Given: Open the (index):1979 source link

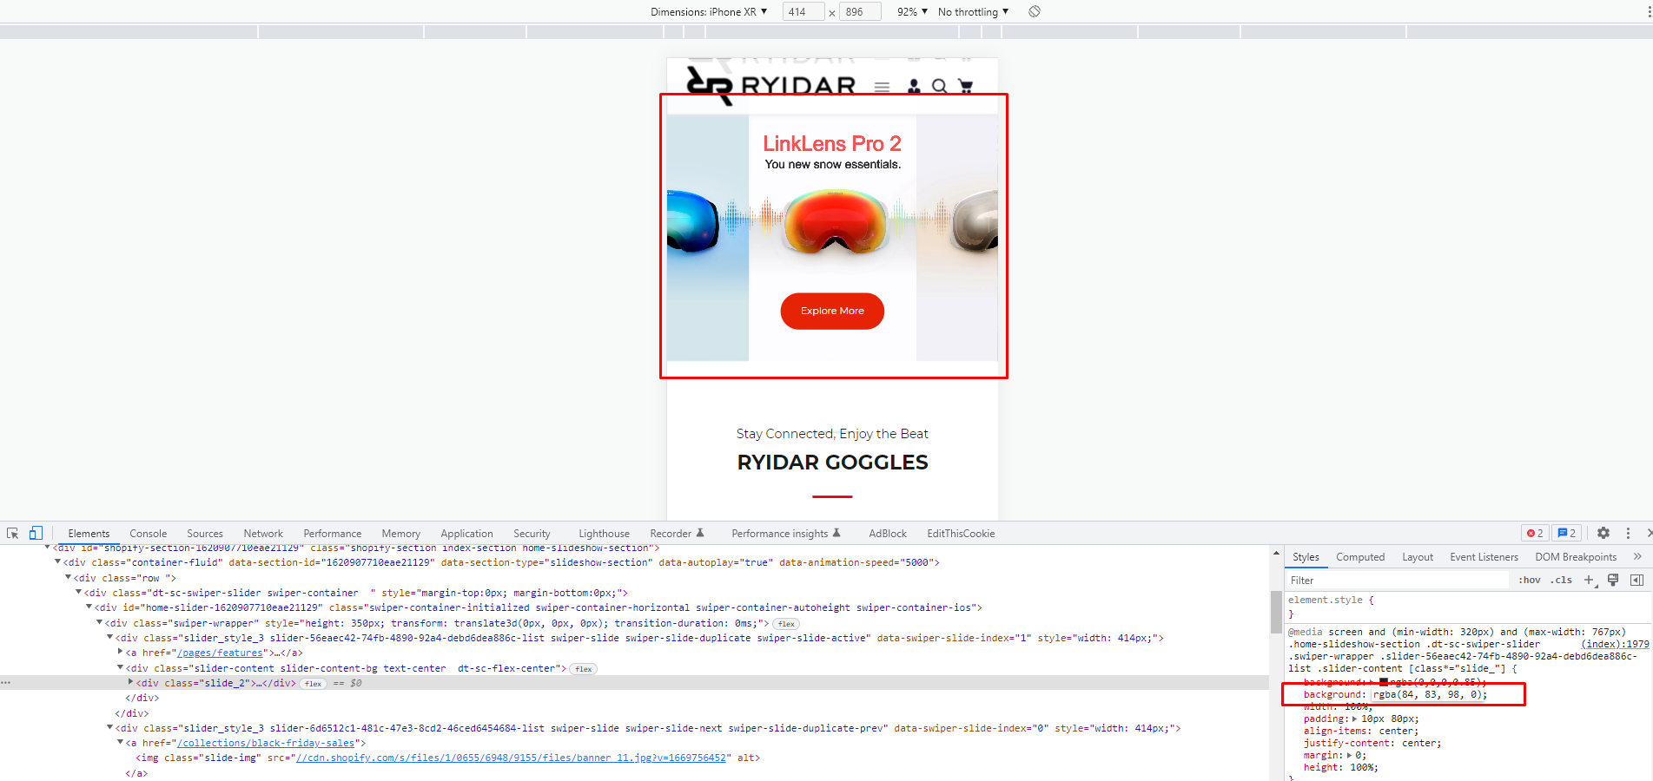Looking at the screenshot, I should pos(1615,644).
